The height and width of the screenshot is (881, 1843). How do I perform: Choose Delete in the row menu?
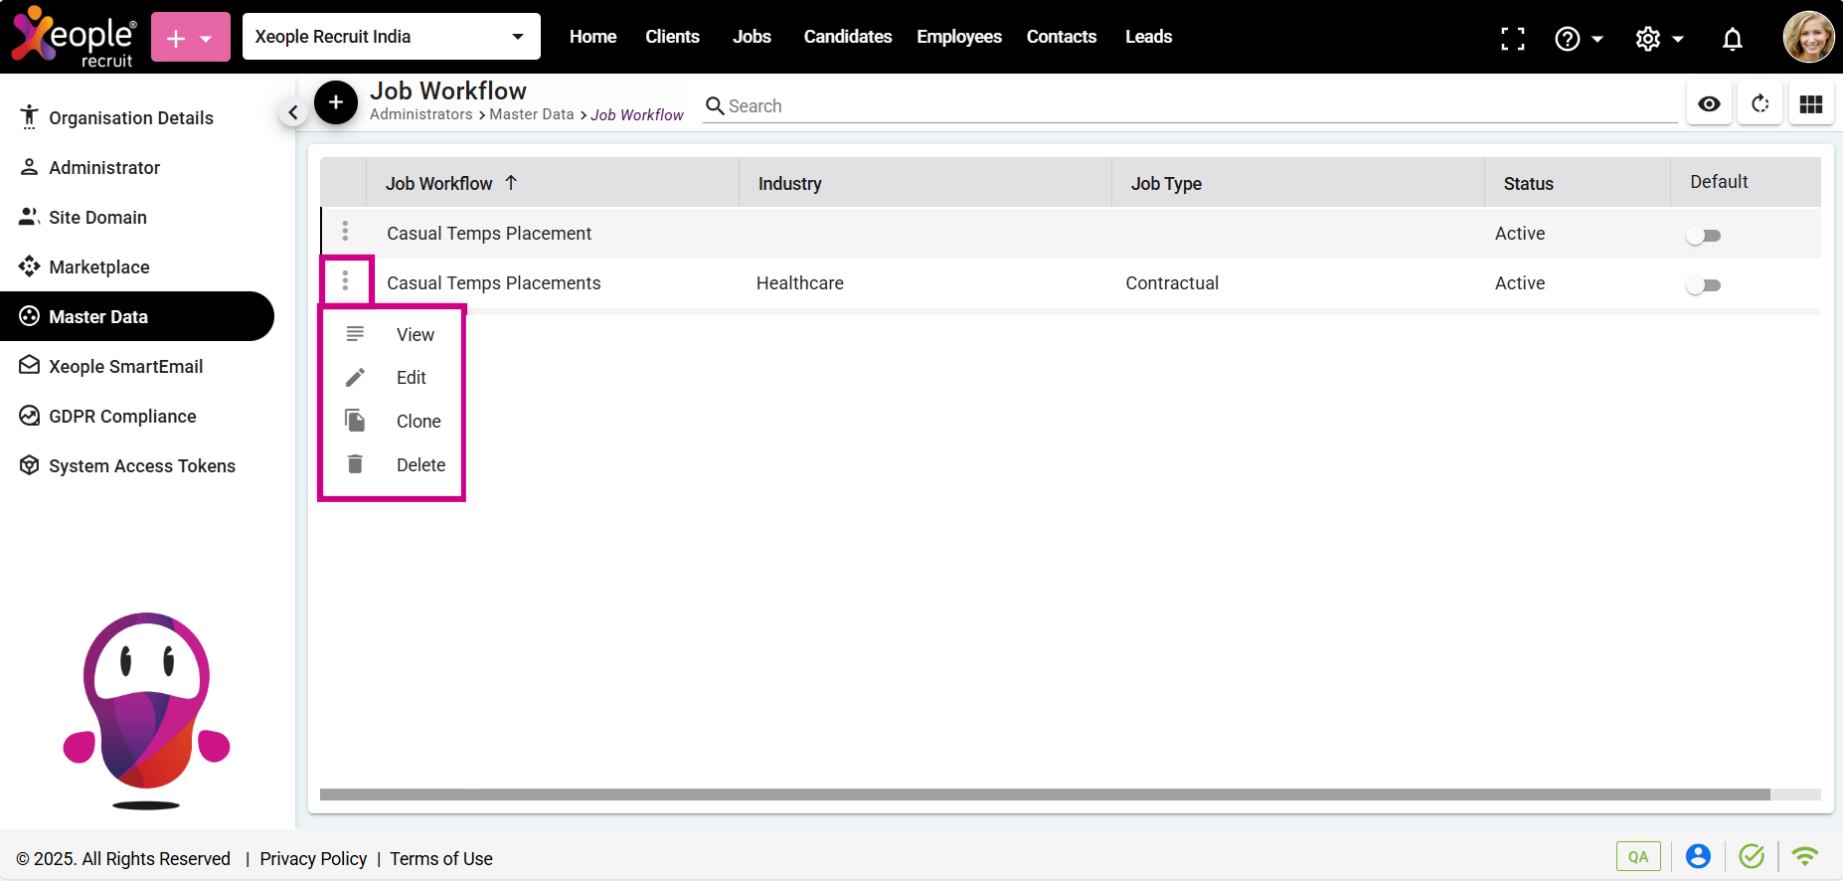419,465
